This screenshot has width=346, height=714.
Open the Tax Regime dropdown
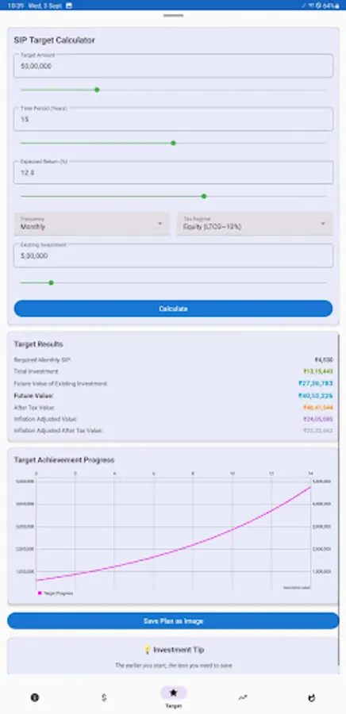pos(255,224)
